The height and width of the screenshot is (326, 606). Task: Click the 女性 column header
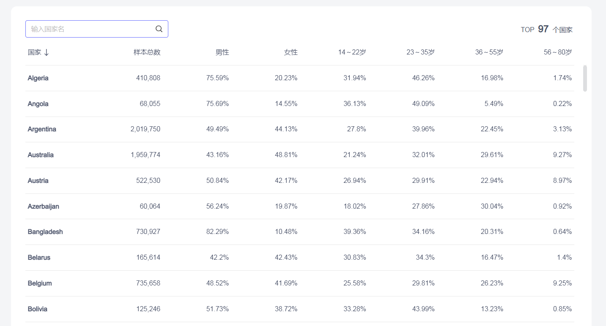[291, 52]
